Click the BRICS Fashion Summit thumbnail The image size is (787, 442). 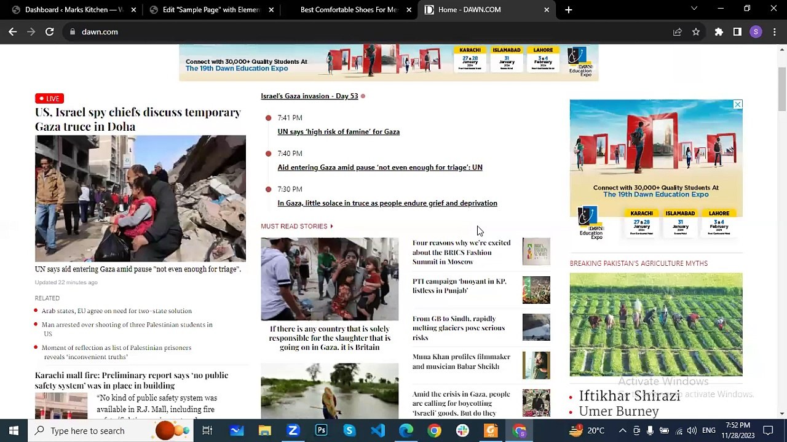click(536, 252)
